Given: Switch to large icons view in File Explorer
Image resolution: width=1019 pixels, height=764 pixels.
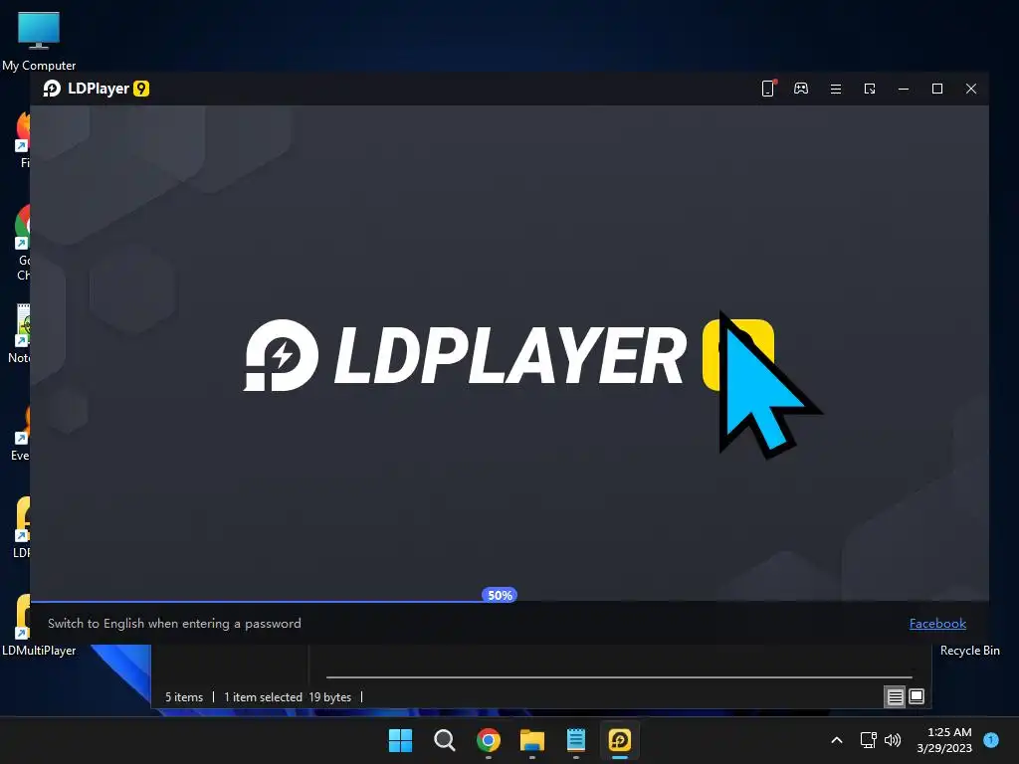Looking at the screenshot, I should point(917,697).
